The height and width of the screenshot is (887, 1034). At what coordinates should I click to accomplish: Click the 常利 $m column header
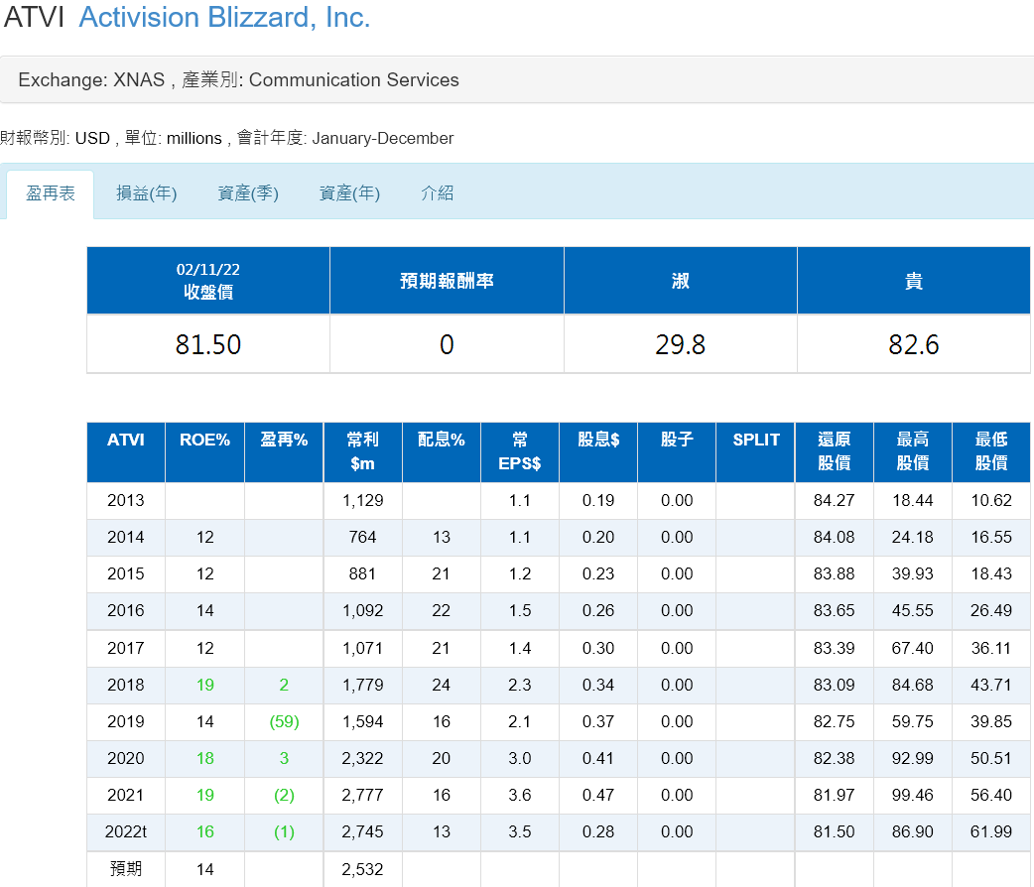click(362, 451)
